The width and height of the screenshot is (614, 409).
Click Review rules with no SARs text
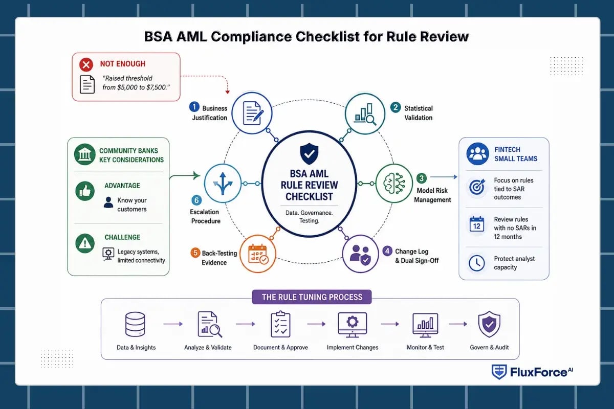pyautogui.click(x=515, y=228)
